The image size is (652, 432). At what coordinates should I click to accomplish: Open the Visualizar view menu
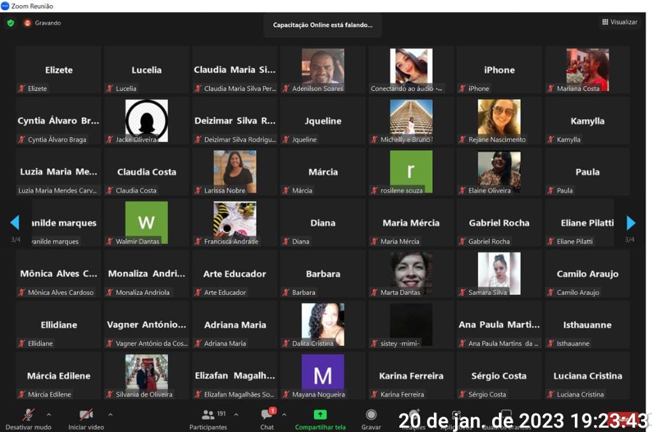[618, 22]
